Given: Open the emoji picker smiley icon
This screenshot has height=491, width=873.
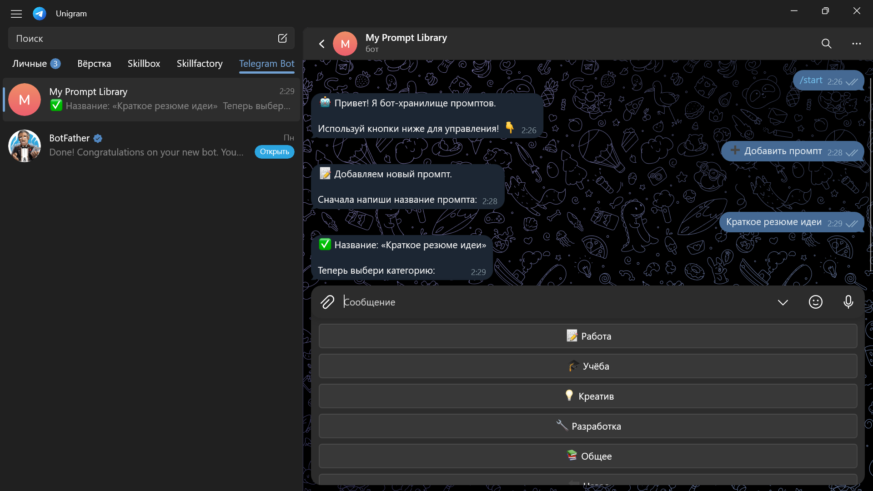Looking at the screenshot, I should [815, 302].
